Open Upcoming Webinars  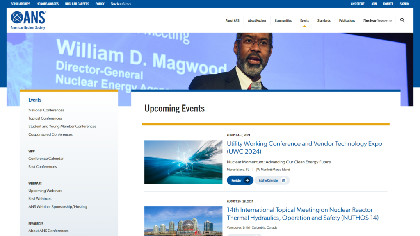45,191
